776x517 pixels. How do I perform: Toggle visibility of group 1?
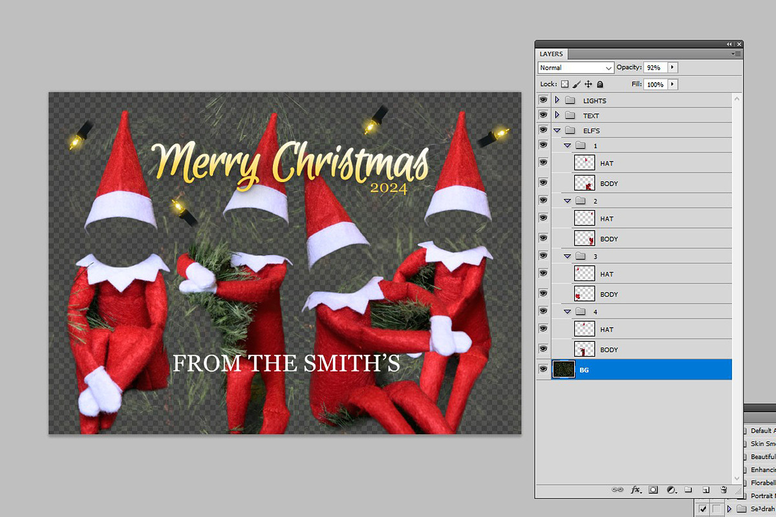[543, 145]
